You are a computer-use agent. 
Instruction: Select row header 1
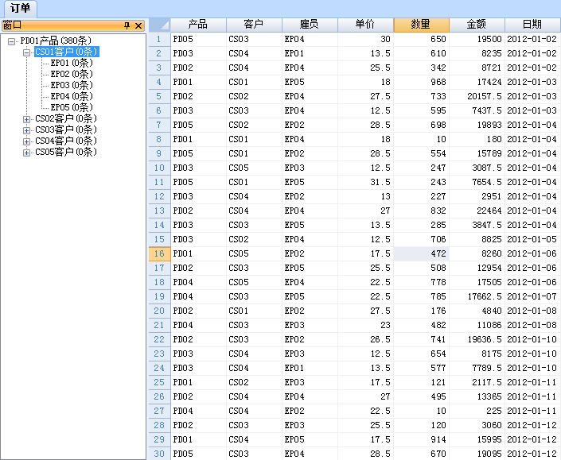[160, 39]
